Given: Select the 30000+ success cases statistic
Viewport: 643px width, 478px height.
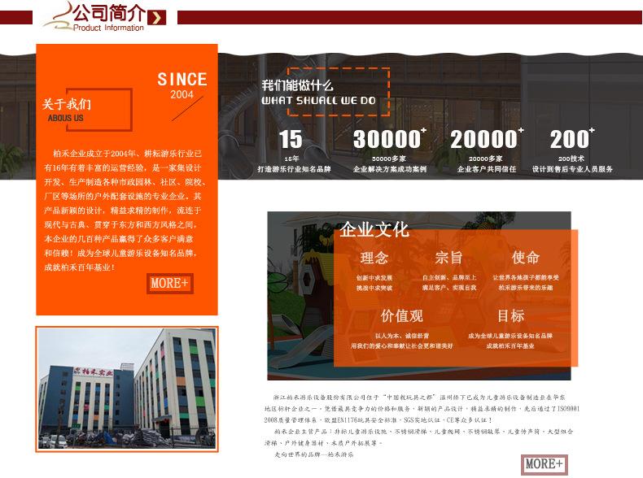Looking at the screenshot, I should click(390, 150).
